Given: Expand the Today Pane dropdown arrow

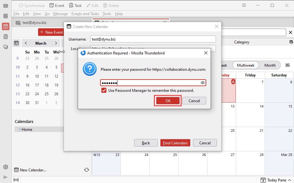Looking at the screenshot, I should click(290, 180).
